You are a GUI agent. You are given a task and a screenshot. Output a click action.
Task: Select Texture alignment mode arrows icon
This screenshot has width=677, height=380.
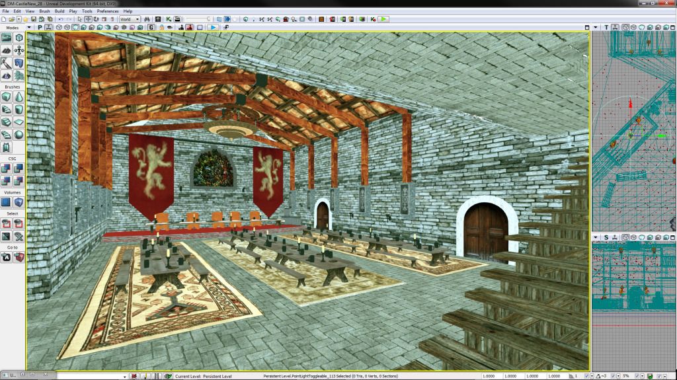[19, 50]
